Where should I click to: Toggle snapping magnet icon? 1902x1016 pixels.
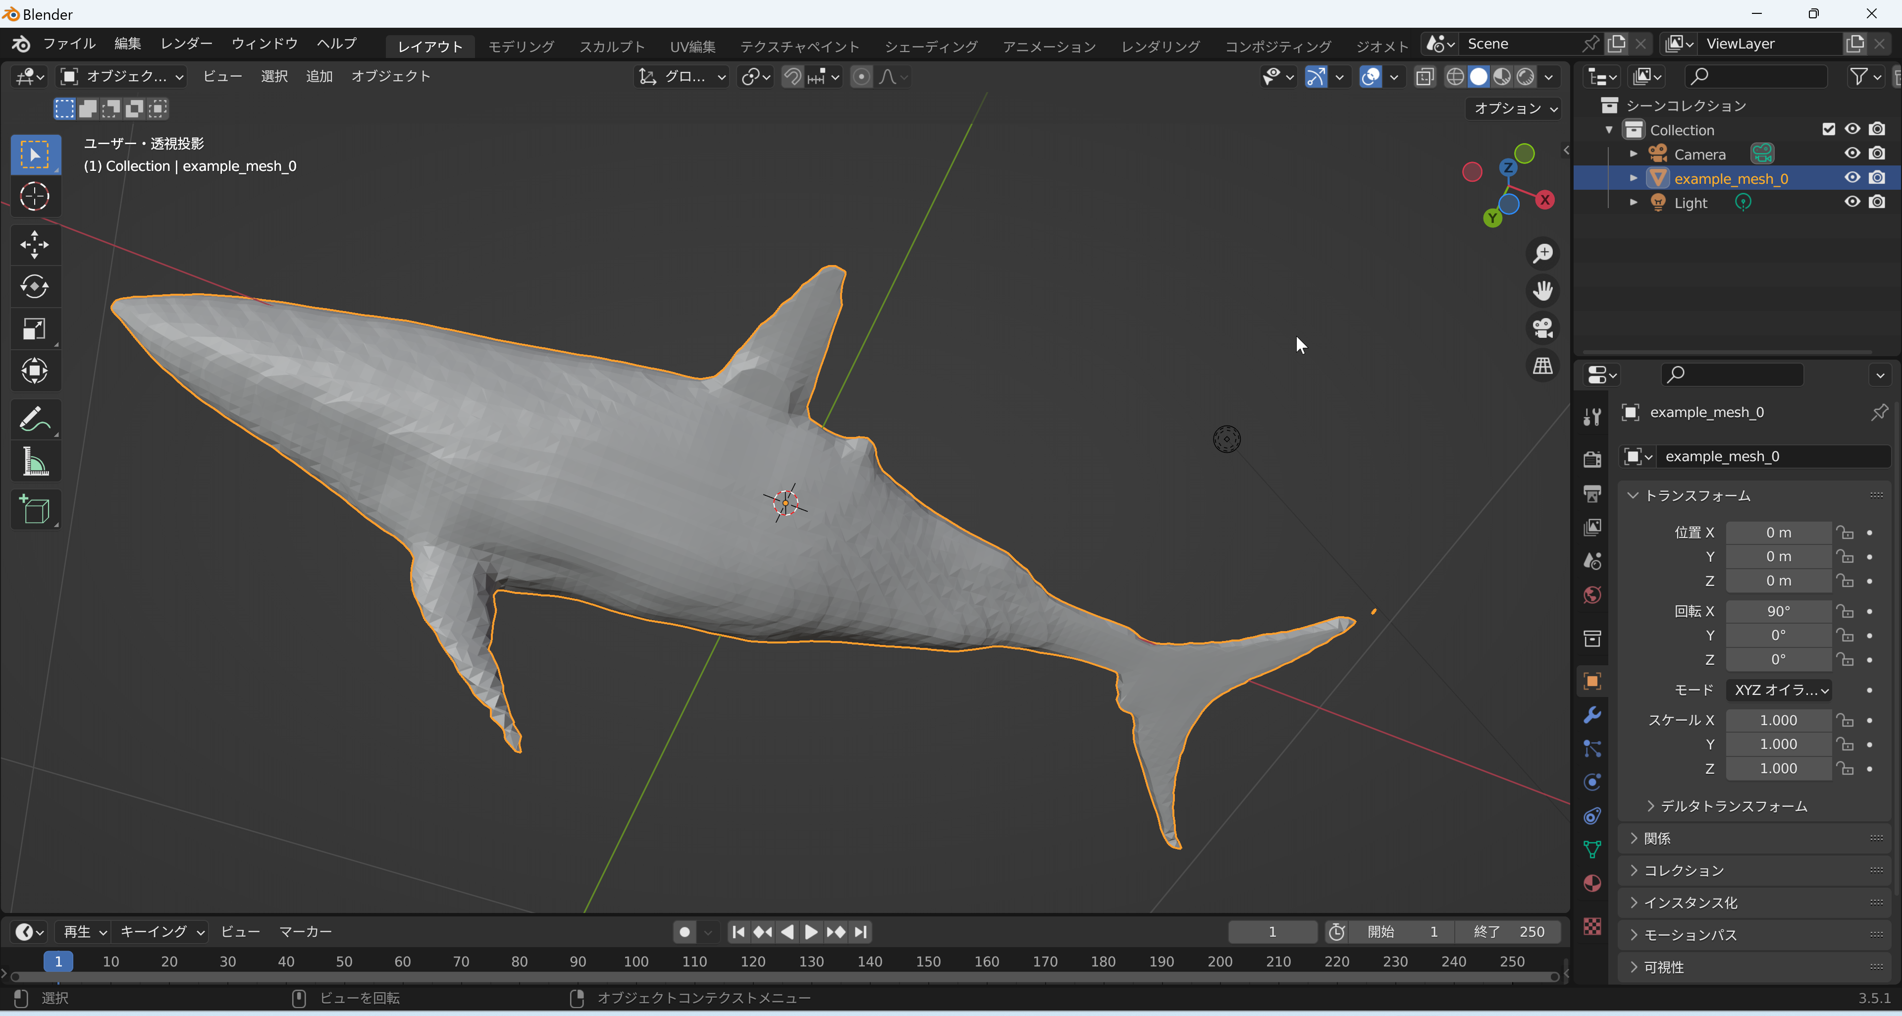pos(792,77)
